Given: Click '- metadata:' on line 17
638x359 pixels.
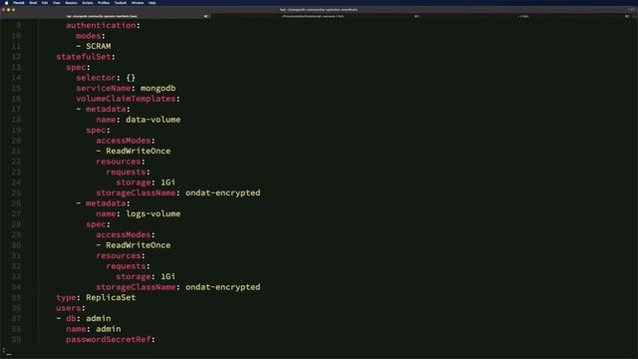Looking at the screenshot, I should (103, 109).
